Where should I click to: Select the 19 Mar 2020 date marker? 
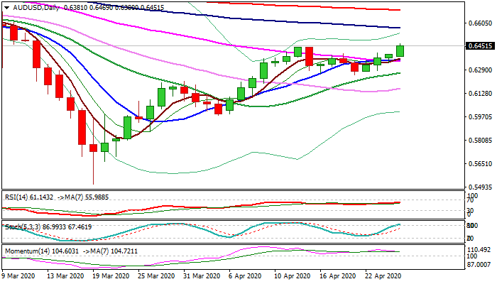click(109, 275)
